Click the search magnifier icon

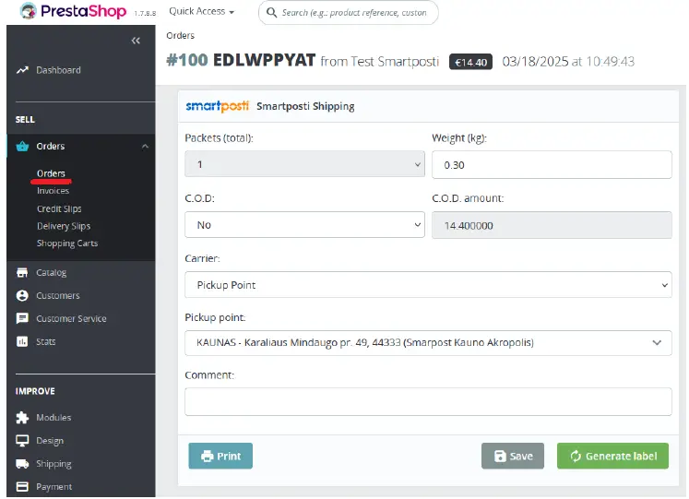point(272,12)
